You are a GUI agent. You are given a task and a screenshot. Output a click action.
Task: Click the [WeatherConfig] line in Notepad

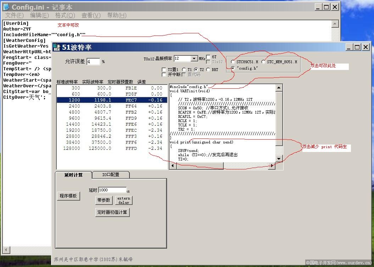point(24,40)
